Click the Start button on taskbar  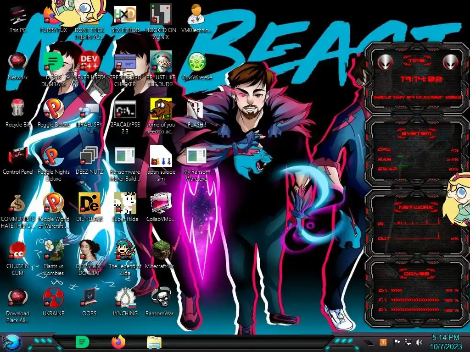point(11,343)
